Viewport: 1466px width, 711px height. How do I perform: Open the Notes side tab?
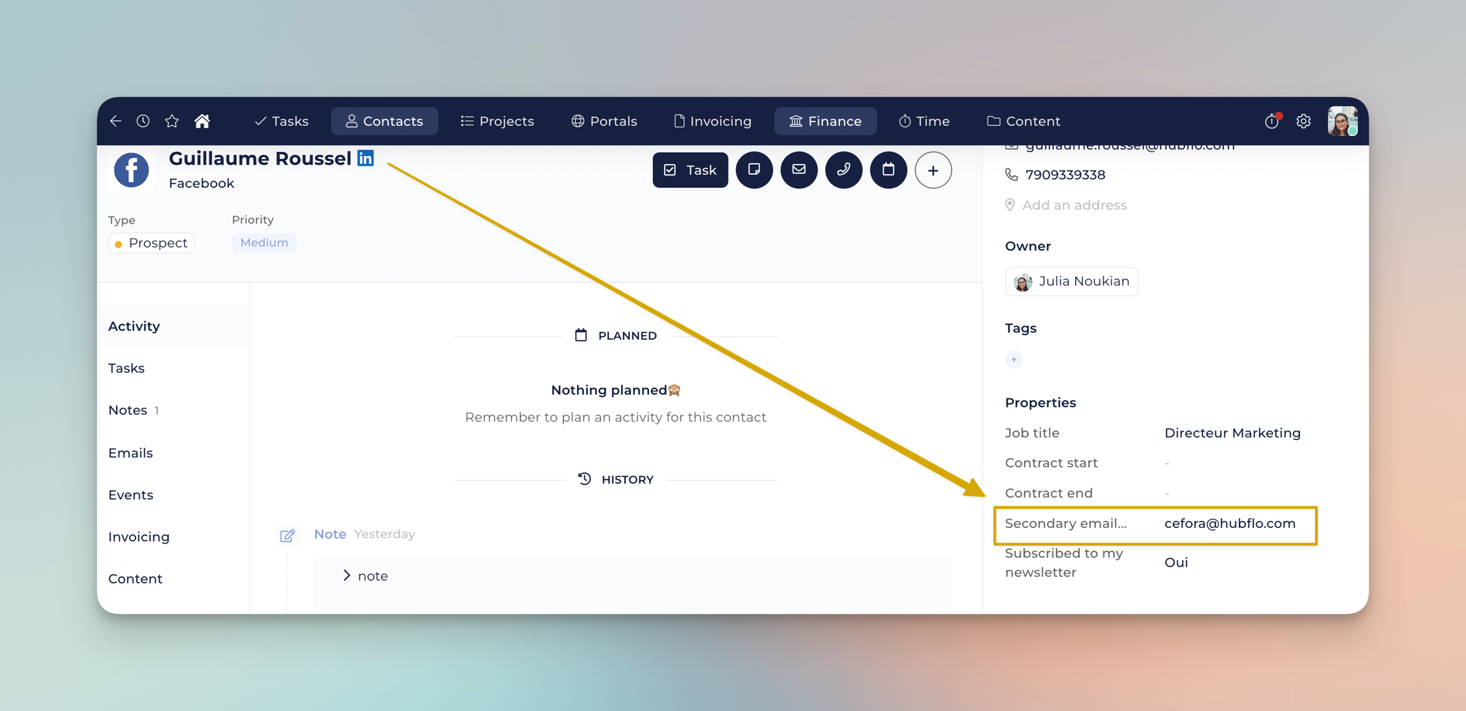(128, 410)
